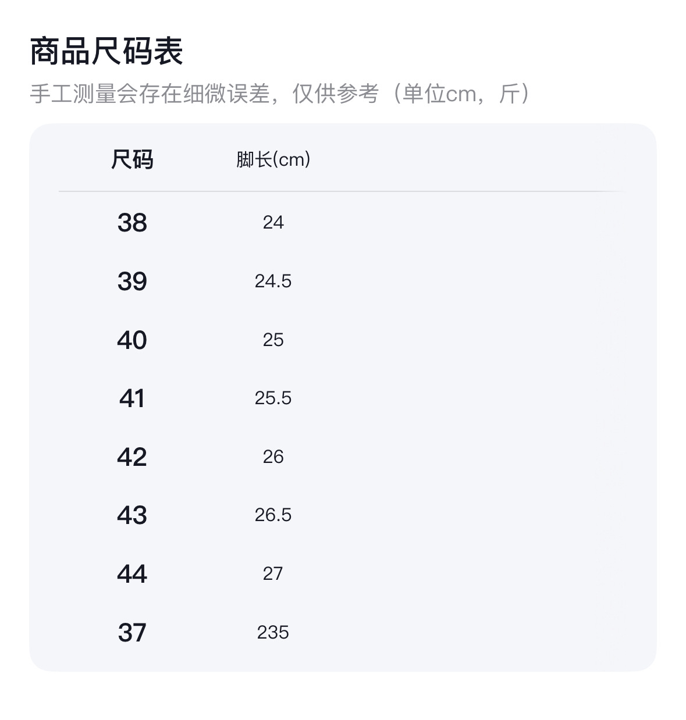This screenshot has width=686, height=720.
Task: Click the foot length value 25
Action: (273, 340)
